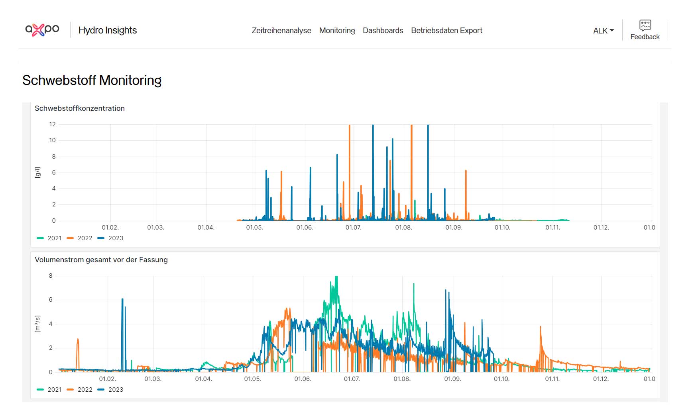690x418 pixels.
Task: Open the Feedback speech bubble icon
Action: tap(645, 25)
